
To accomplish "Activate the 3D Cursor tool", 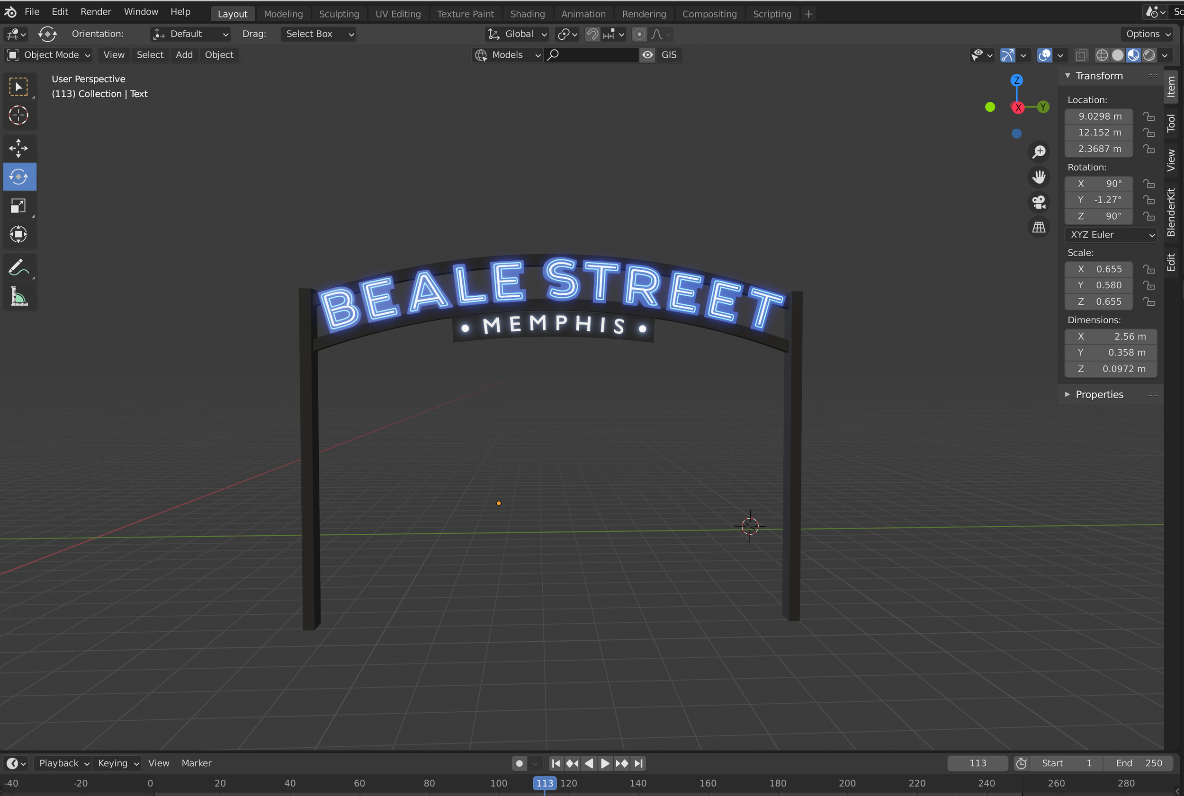I will (19, 115).
